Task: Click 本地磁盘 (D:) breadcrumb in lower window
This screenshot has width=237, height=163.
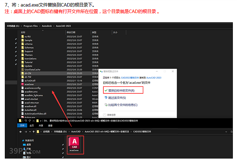Action: coord(60,131)
